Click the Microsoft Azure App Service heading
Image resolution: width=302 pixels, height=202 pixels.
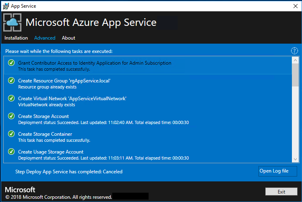pos(91,22)
